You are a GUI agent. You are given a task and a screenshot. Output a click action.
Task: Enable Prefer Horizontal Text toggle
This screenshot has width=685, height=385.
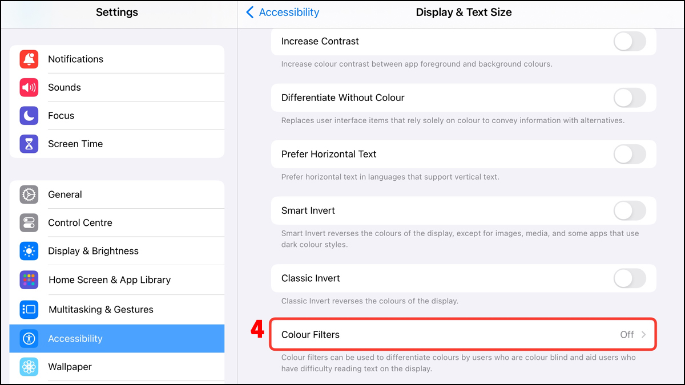tap(629, 155)
